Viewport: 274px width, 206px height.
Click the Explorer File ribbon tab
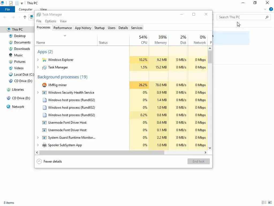(7, 9)
